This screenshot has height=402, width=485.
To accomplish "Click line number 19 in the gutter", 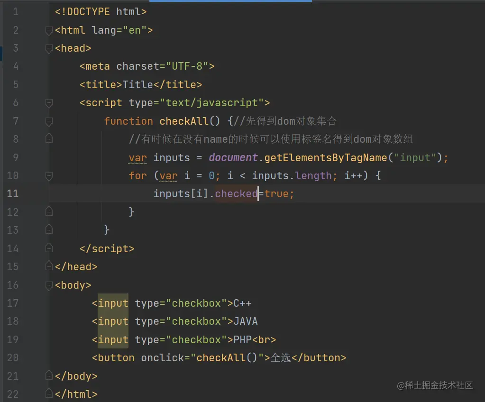I will (13, 339).
